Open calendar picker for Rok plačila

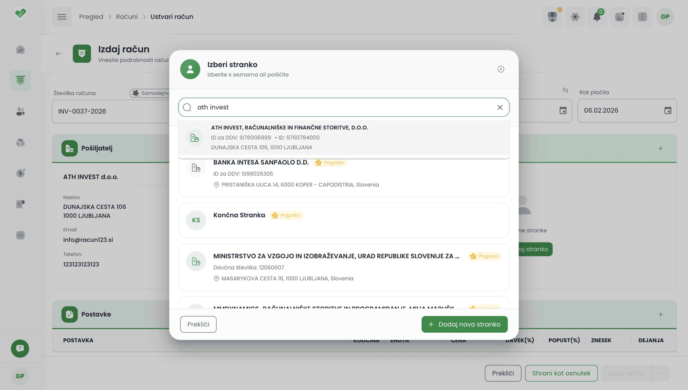668,110
